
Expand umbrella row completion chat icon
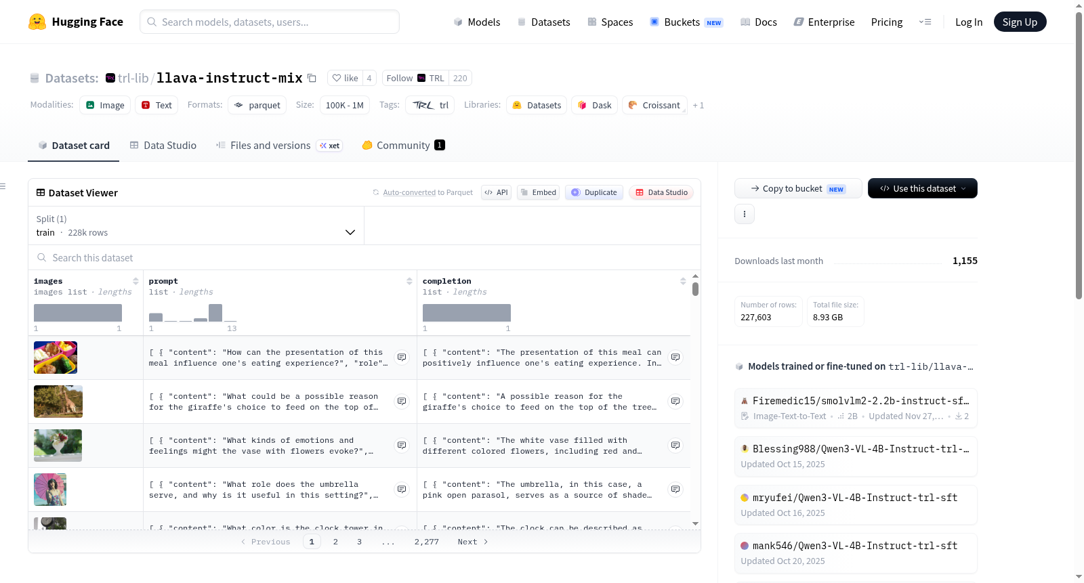pos(675,489)
